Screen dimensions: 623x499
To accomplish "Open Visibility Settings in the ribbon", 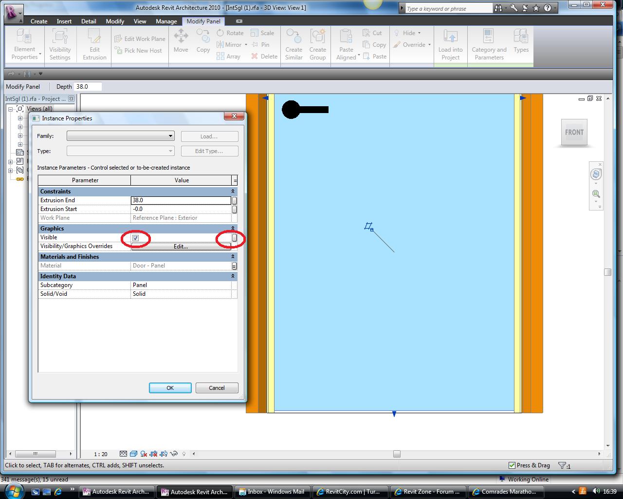I will pos(60,44).
